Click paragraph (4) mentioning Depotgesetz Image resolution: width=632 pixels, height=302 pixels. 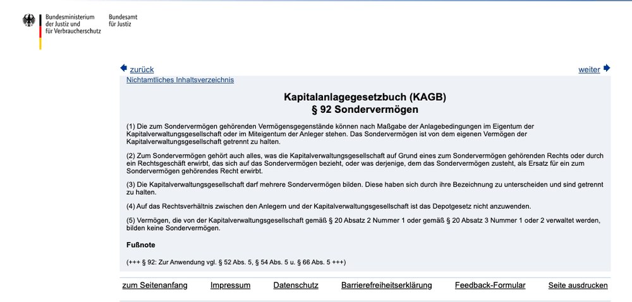(x=329, y=207)
